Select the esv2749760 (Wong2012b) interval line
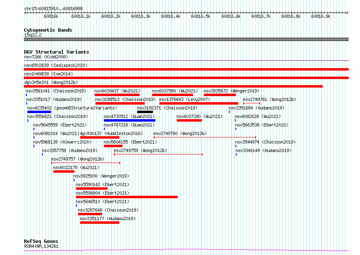Screen dimensions: 360x255 205,137
